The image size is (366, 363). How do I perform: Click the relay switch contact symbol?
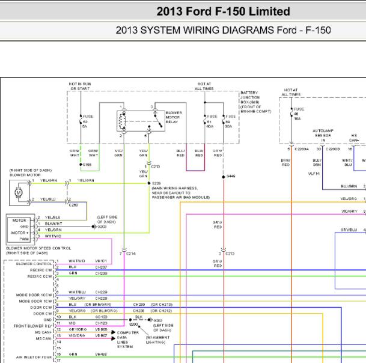[x=158, y=121]
